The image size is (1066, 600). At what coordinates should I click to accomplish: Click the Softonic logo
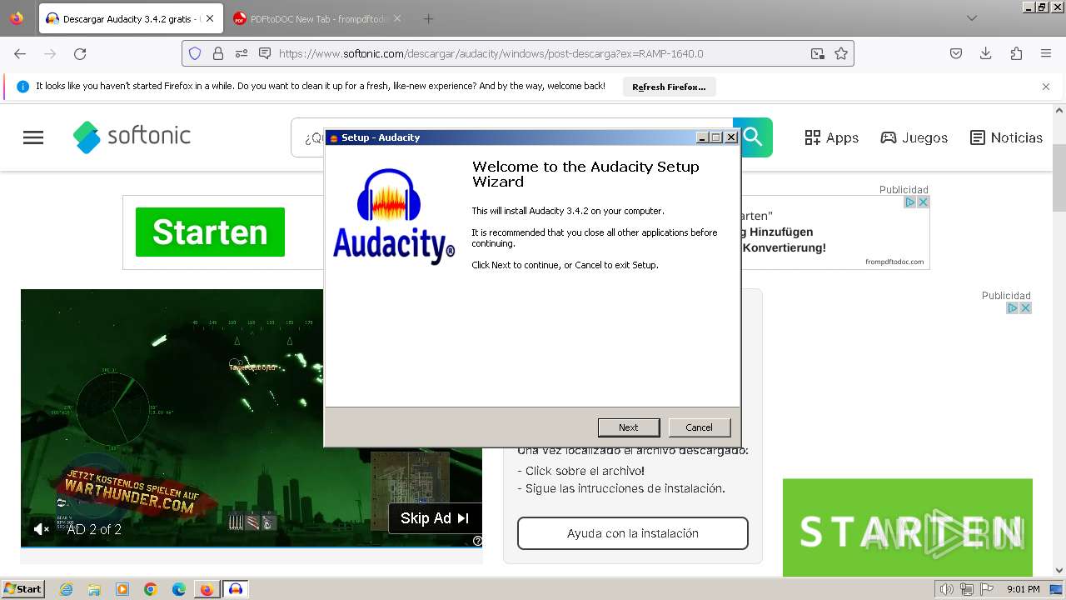(x=132, y=137)
